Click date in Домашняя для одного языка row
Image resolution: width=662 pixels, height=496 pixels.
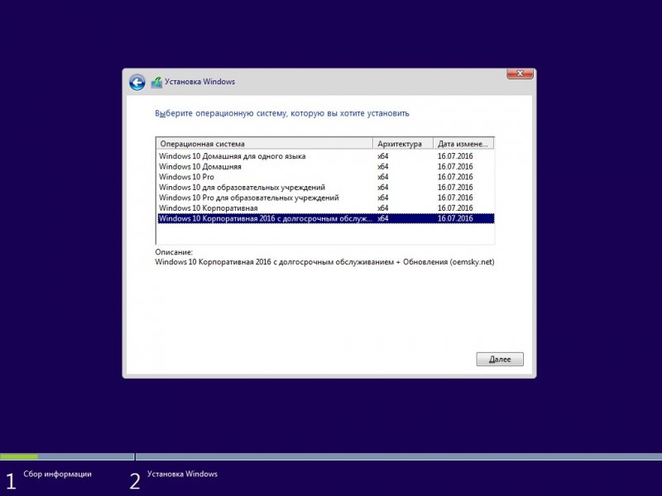[x=455, y=156]
